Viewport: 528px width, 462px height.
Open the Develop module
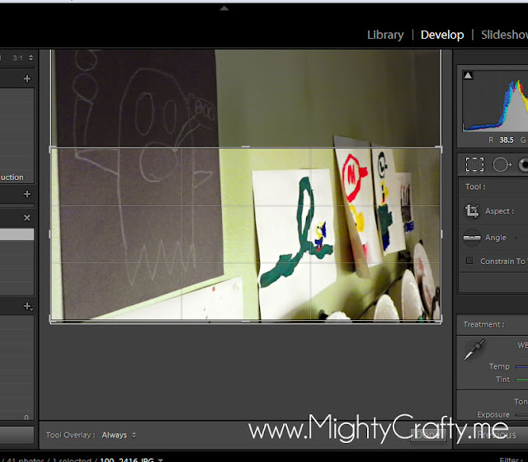click(x=442, y=35)
